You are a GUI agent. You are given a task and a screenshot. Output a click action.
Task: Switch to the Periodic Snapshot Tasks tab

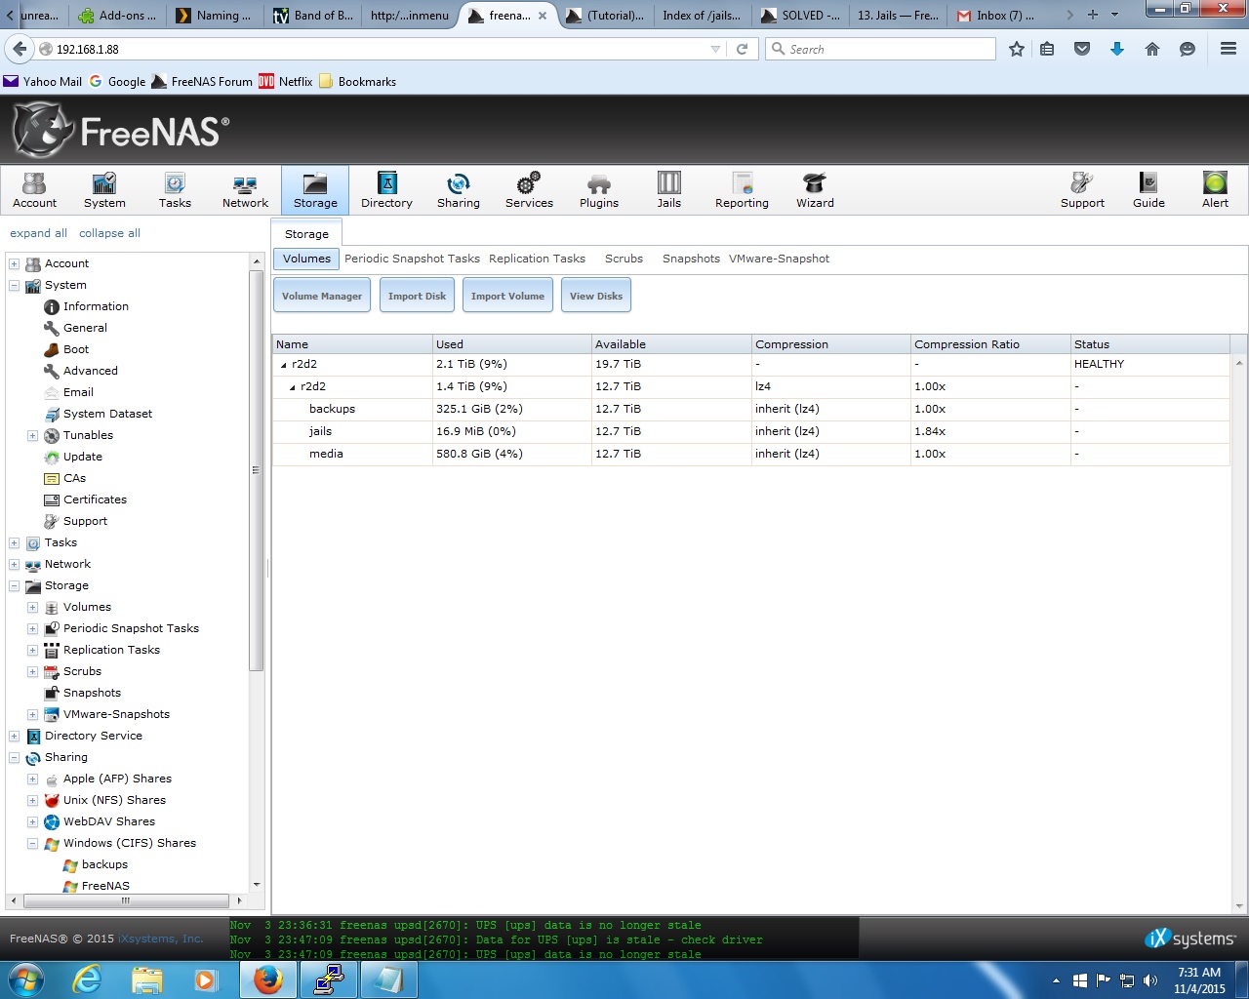pos(412,259)
